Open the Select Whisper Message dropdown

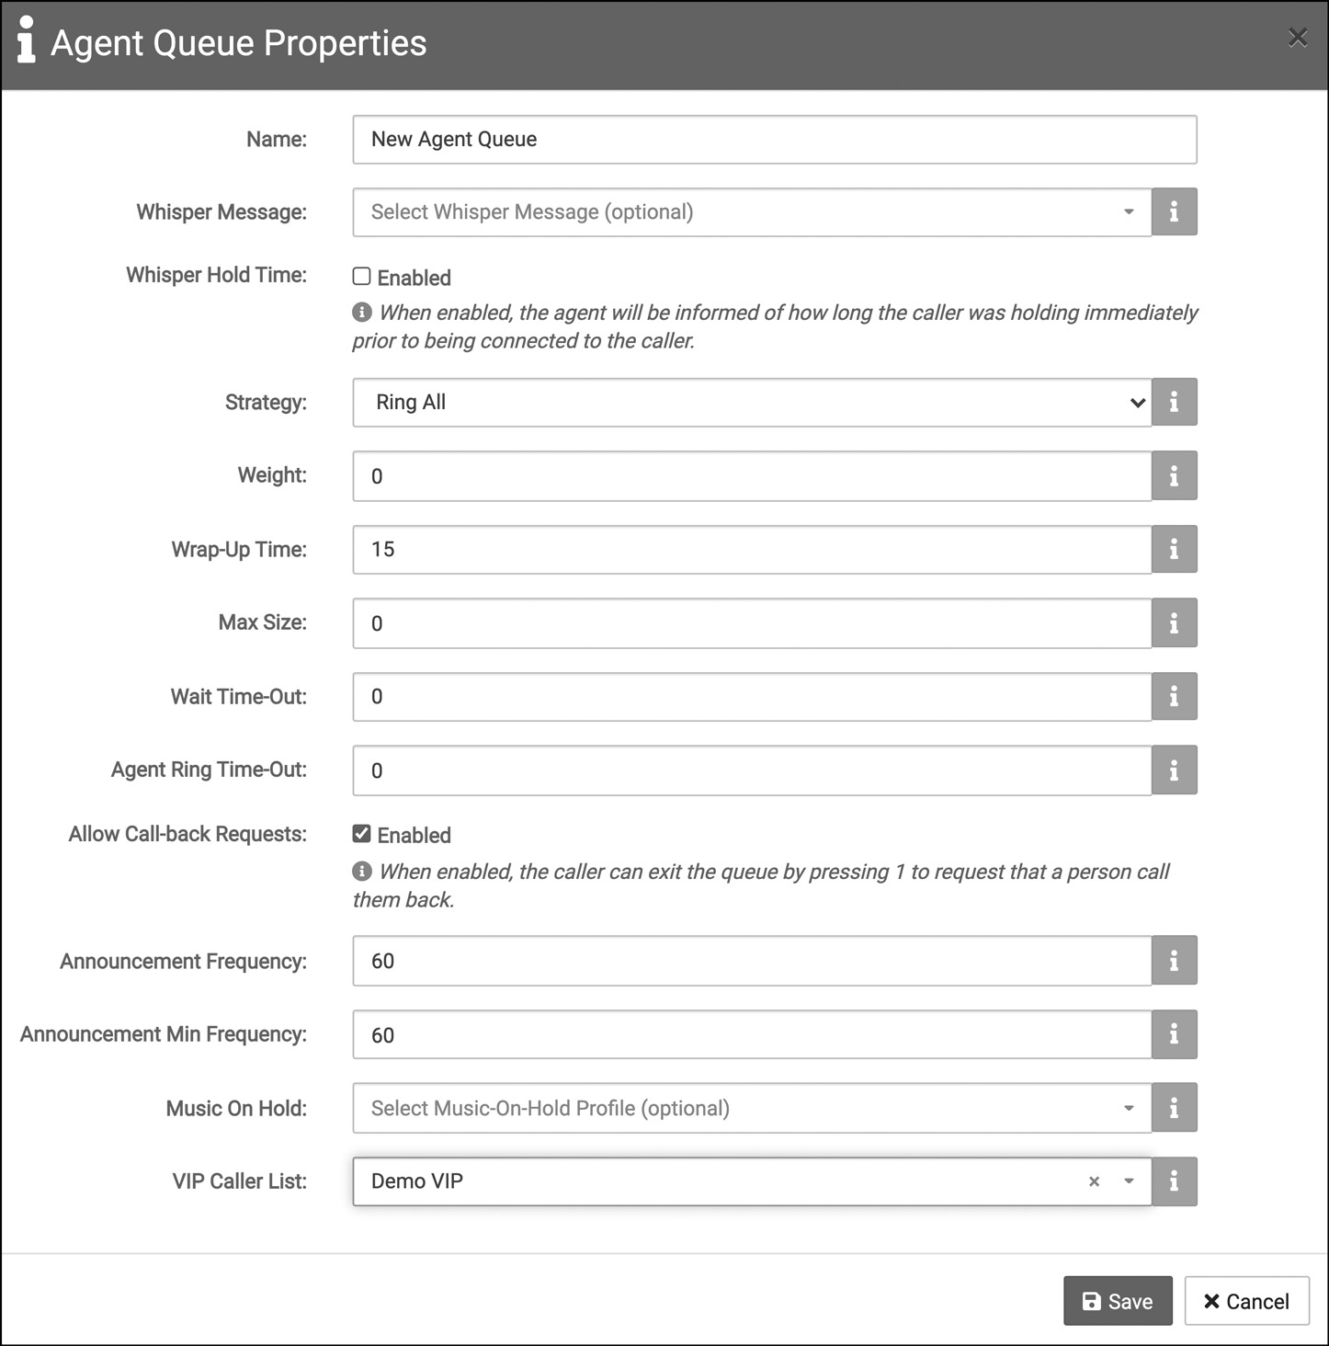pos(1130,211)
